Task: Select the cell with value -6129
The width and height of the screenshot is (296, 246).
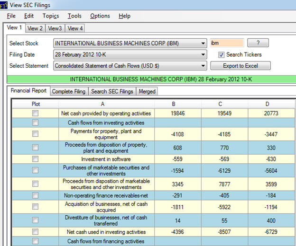Action: click(224, 171)
